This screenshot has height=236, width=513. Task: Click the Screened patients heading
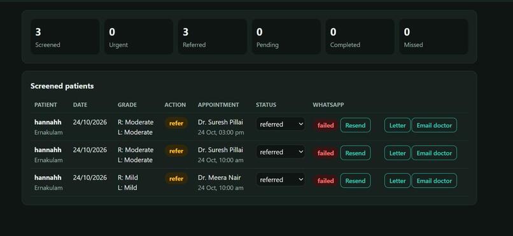tap(62, 86)
